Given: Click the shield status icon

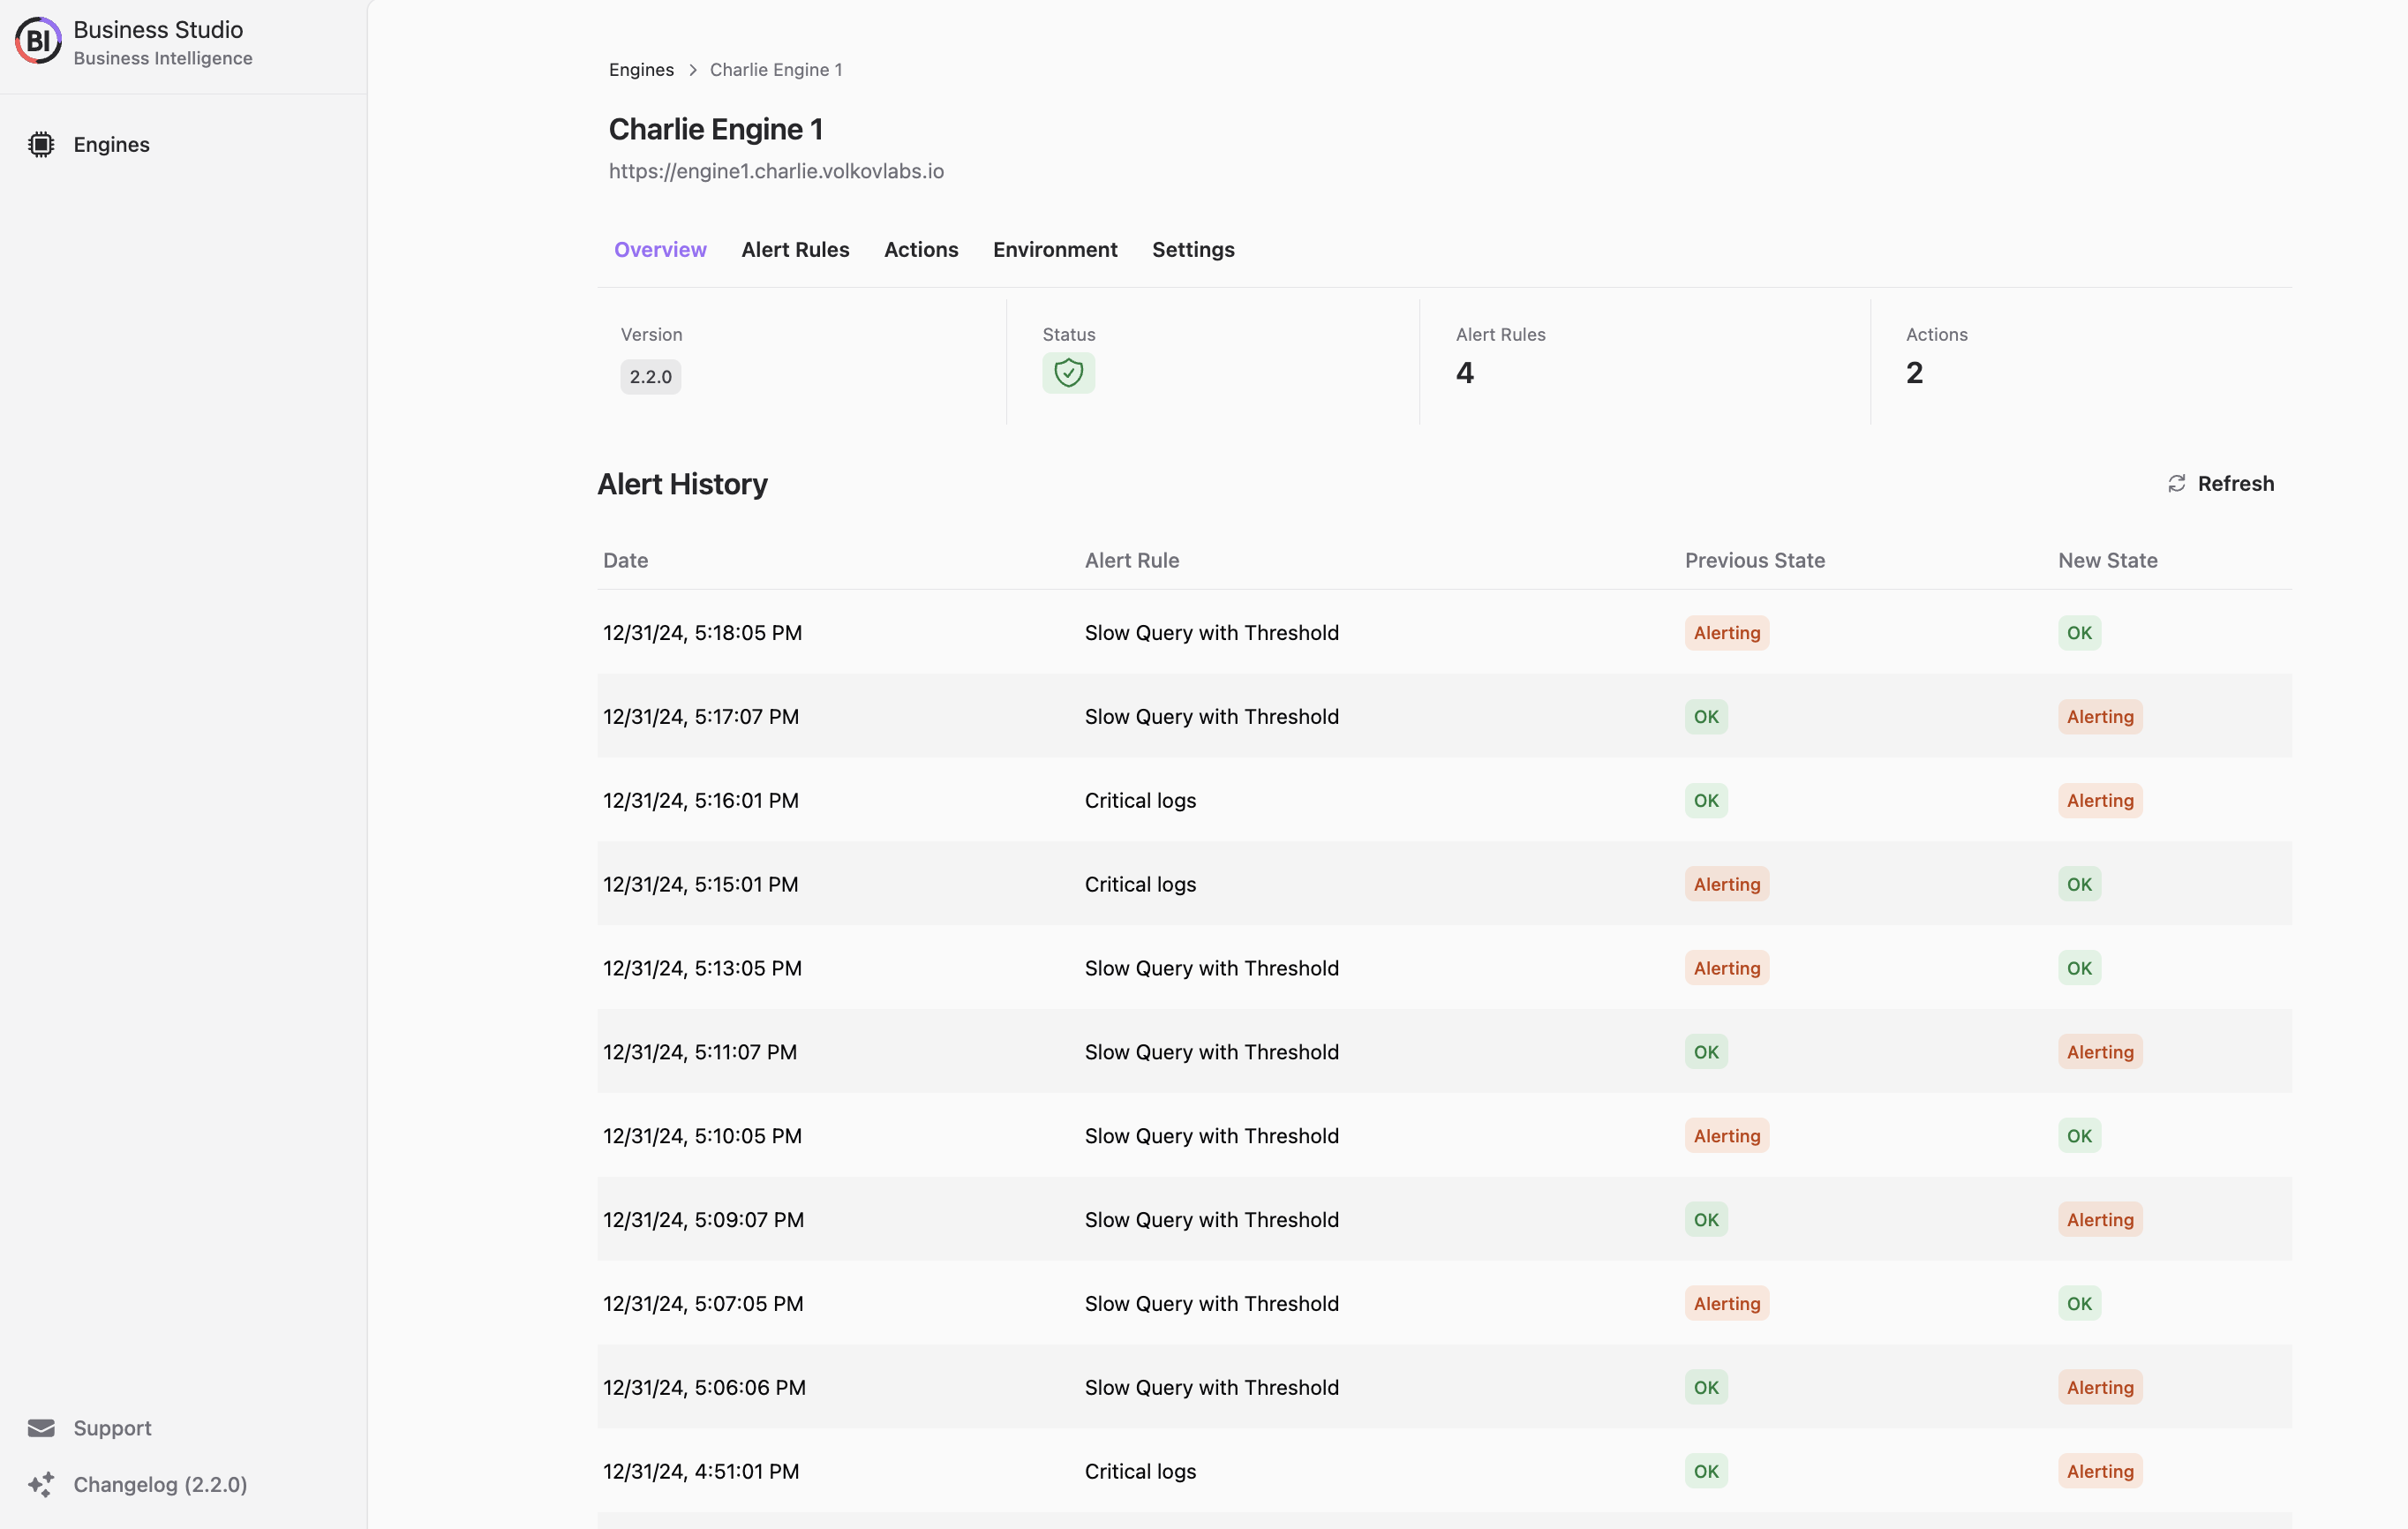Looking at the screenshot, I should click(1069, 373).
